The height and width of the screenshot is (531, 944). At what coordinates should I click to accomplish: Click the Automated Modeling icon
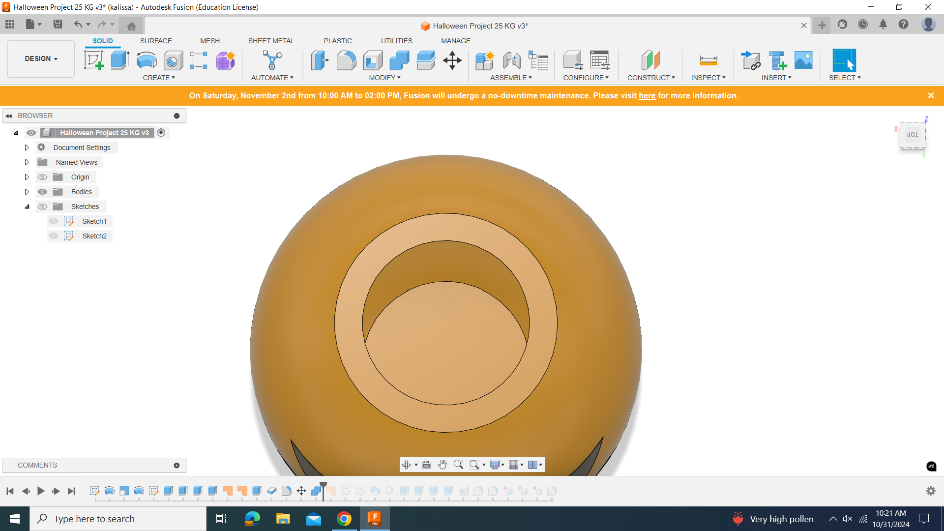(272, 60)
